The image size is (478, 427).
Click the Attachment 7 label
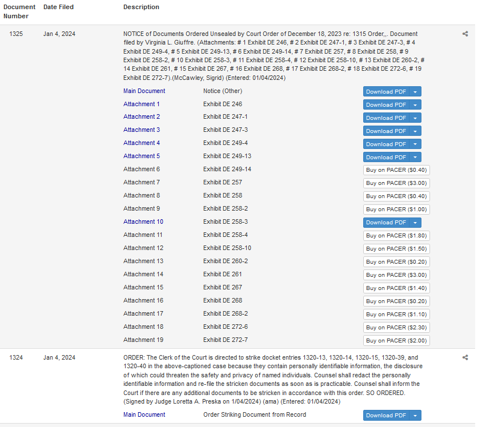click(x=142, y=182)
